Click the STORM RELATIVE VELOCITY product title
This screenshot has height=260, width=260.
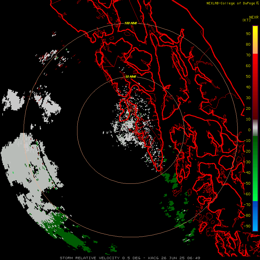[90, 258]
